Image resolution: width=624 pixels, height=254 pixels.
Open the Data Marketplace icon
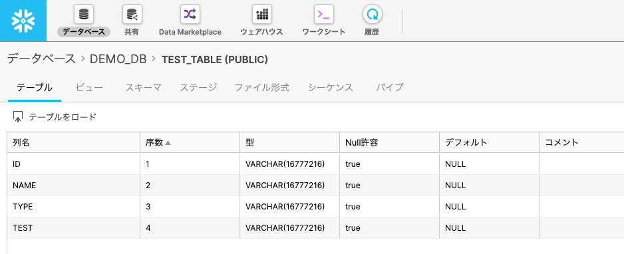click(190, 15)
